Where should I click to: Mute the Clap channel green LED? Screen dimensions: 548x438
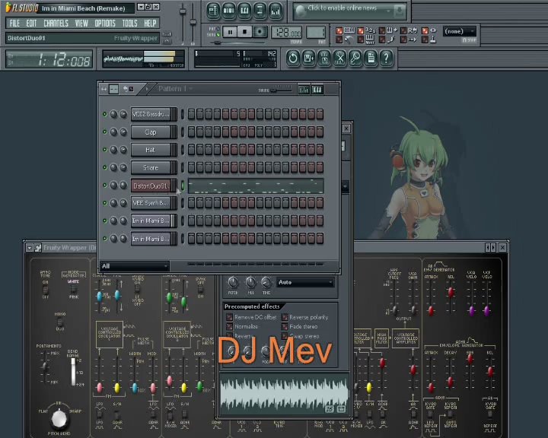point(104,132)
